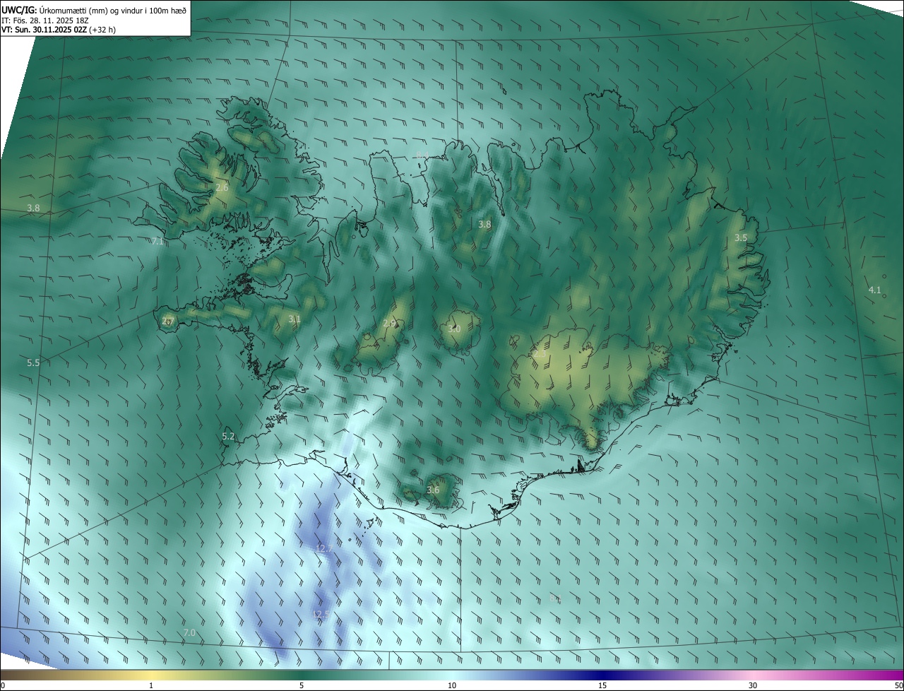Screen dimensions: 904x691
Task: Click the 2.9 value on the glacier
Action: [389, 324]
